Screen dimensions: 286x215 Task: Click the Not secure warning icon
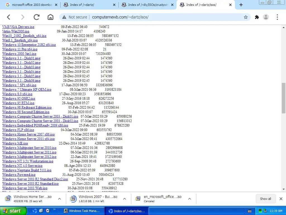click(x=64, y=17)
